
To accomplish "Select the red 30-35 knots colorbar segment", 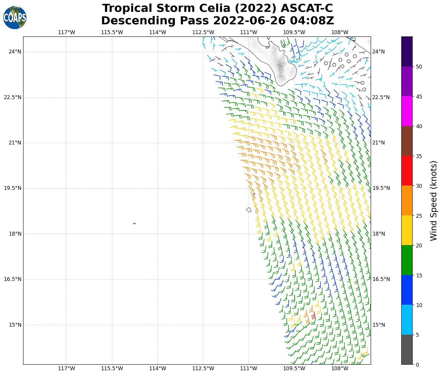I will (x=407, y=171).
